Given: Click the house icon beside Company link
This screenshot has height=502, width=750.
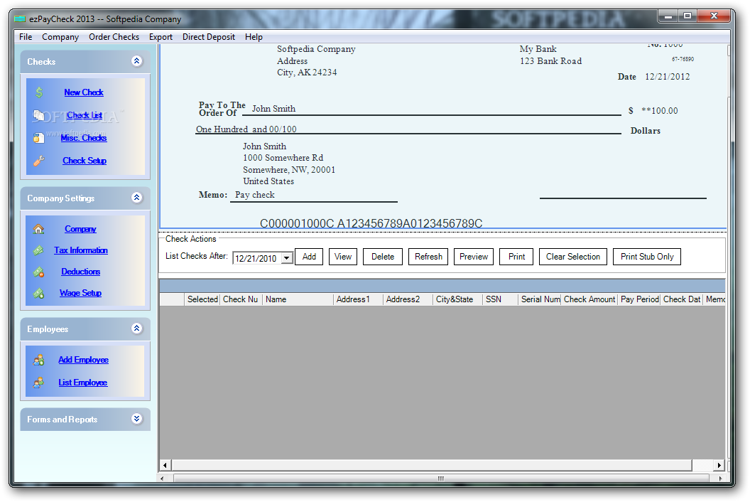Looking at the screenshot, I should (x=39, y=229).
